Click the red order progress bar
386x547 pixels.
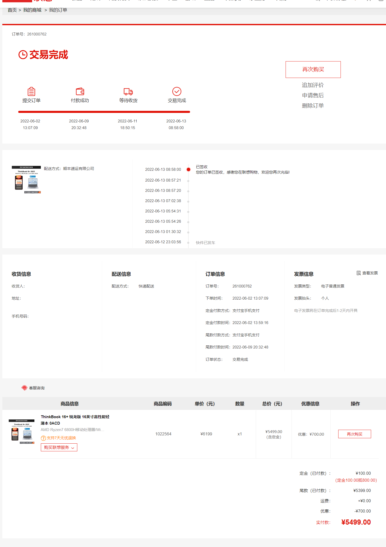pyautogui.click(x=104, y=112)
